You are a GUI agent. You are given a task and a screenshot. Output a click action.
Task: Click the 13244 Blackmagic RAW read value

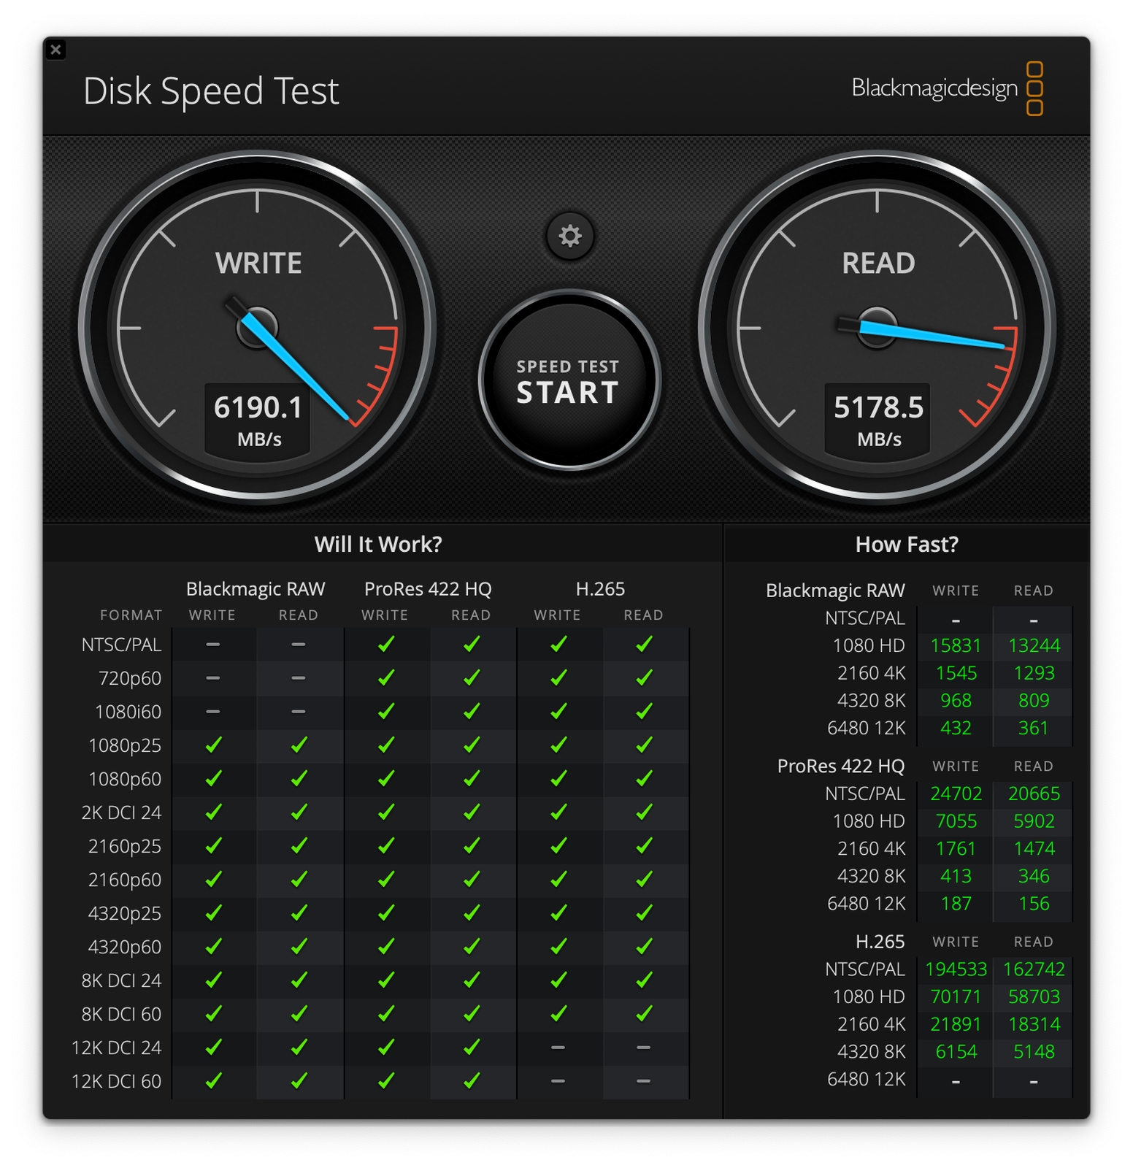[1034, 646]
